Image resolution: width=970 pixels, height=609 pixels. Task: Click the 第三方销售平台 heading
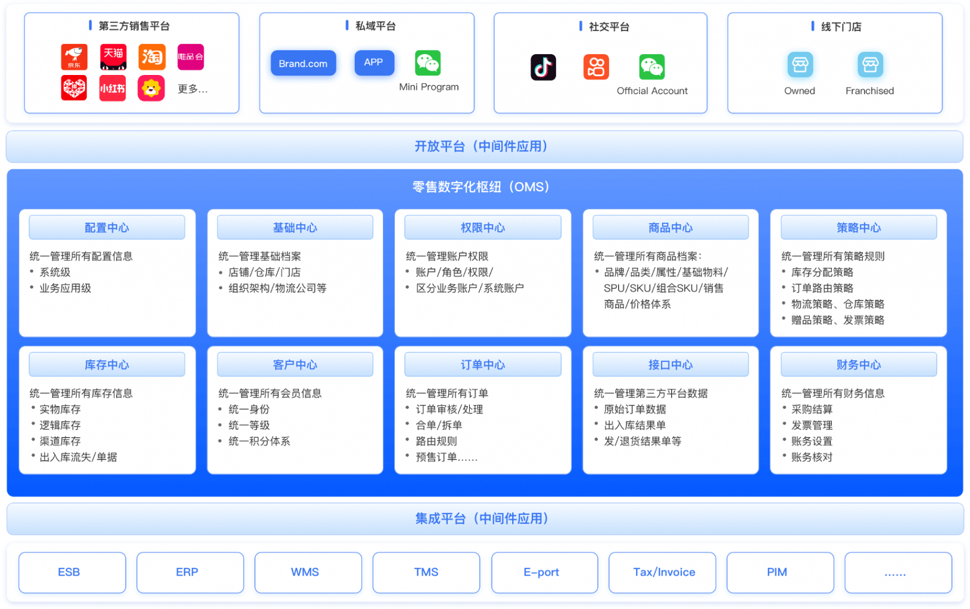point(134,26)
